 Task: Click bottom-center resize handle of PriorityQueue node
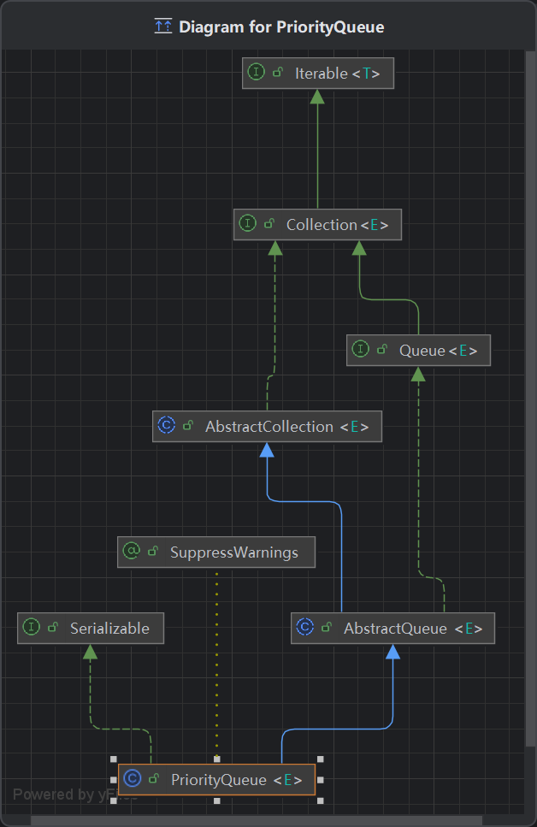217,800
